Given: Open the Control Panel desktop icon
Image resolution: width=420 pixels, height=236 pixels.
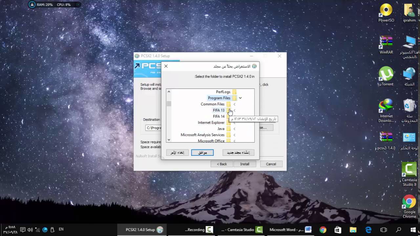Looking at the screenshot, I should 409,141.
